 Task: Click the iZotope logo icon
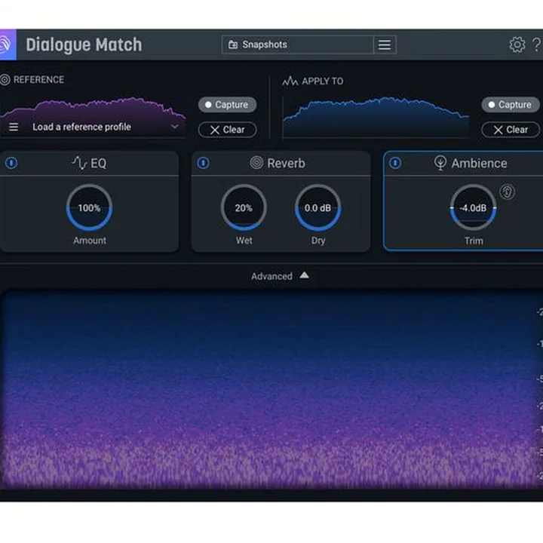point(7,44)
